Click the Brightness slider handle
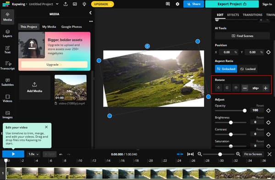 (231, 122)
